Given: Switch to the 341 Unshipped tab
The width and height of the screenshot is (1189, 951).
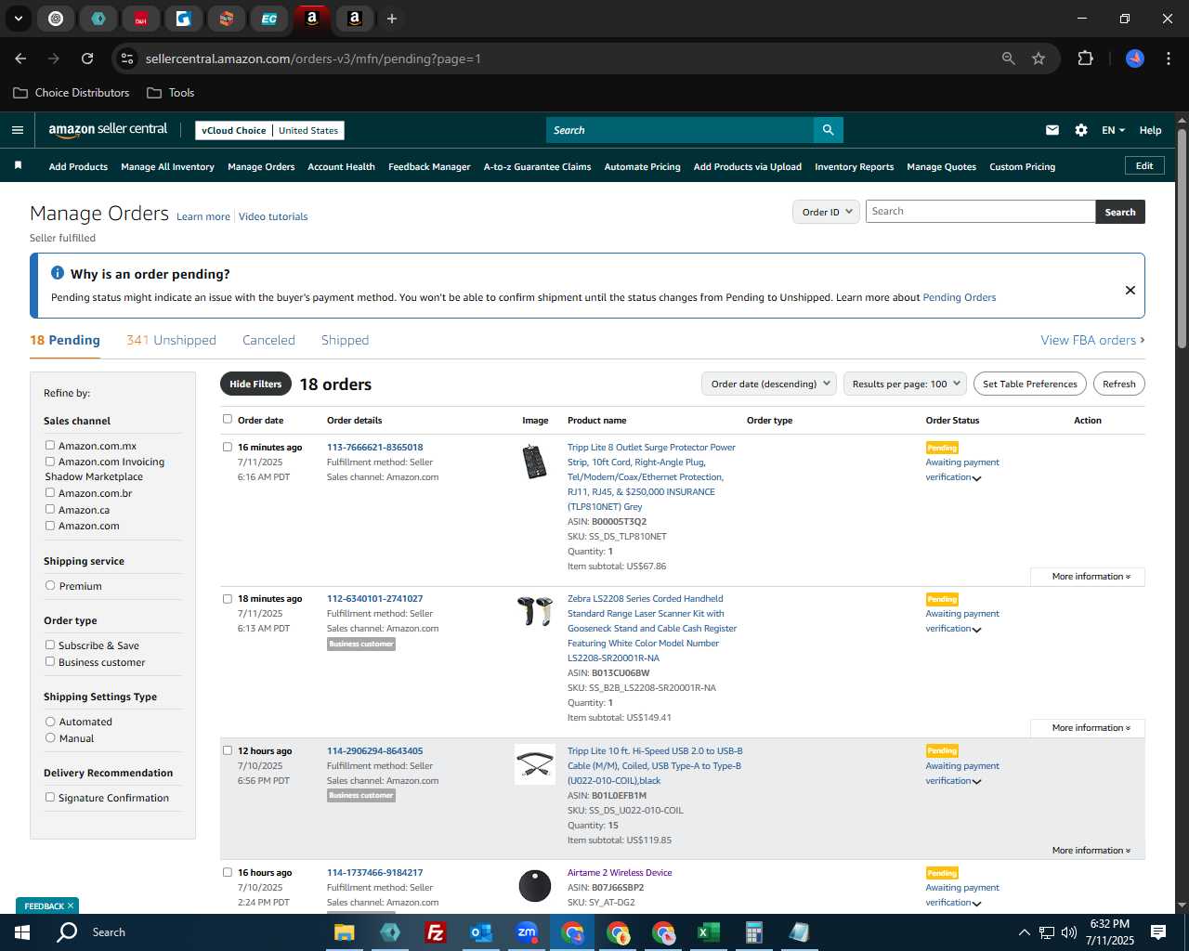Looking at the screenshot, I should 171,340.
